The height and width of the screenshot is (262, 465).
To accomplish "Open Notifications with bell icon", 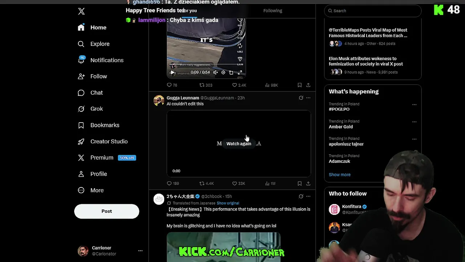I will (81, 60).
